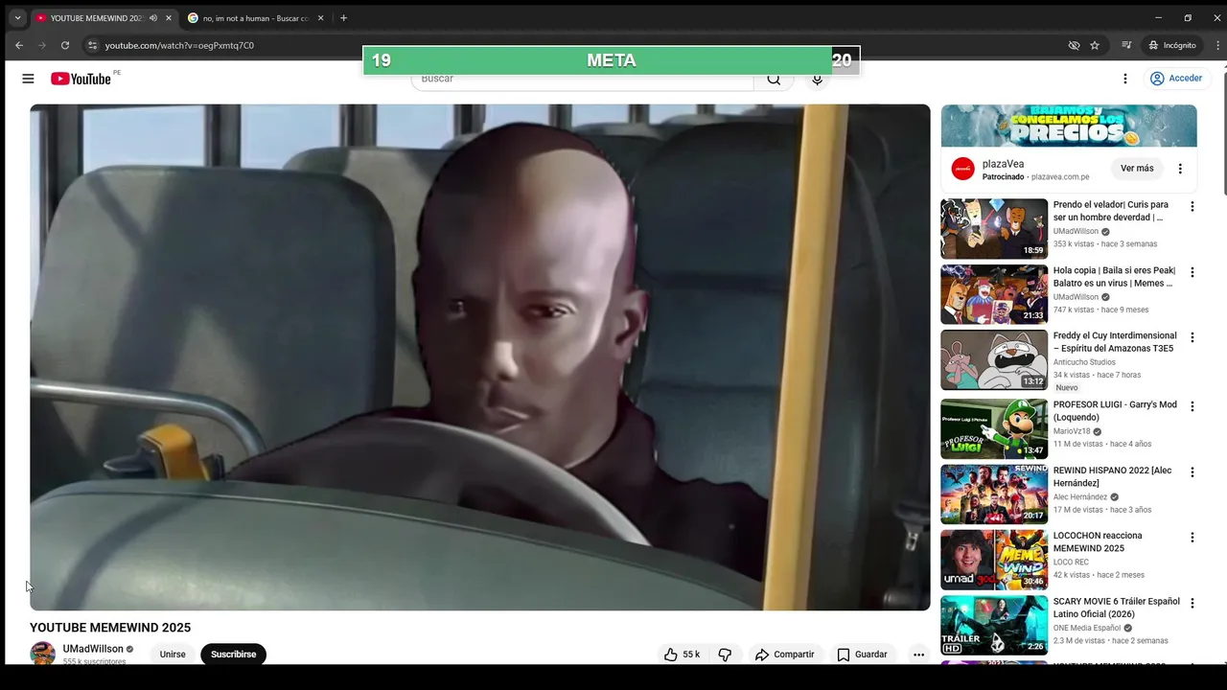
Task: Open 'Hola copia' 21:33 video thumbnail
Action: [994, 294]
